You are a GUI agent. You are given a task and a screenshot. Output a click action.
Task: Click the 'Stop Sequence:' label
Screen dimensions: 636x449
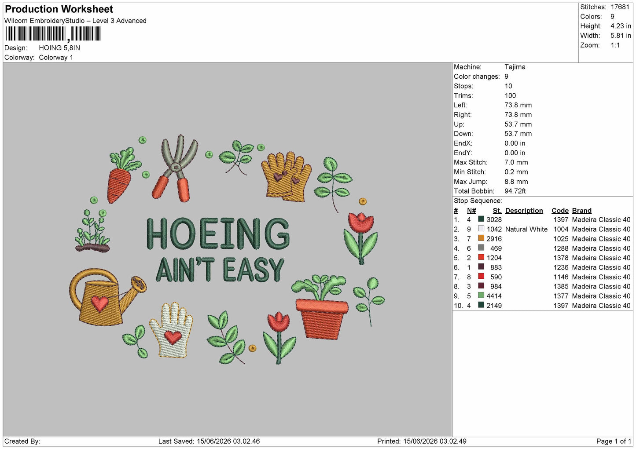[478, 201]
